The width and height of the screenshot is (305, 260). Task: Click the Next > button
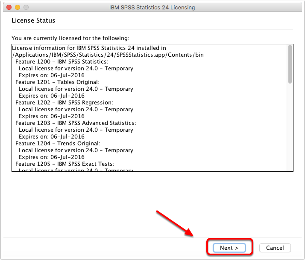pyautogui.click(x=229, y=248)
